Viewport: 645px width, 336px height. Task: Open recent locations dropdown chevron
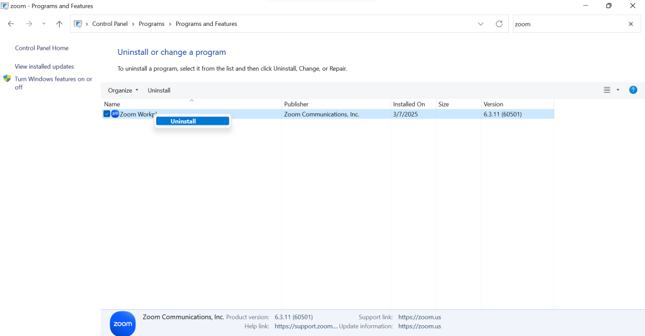coord(43,24)
